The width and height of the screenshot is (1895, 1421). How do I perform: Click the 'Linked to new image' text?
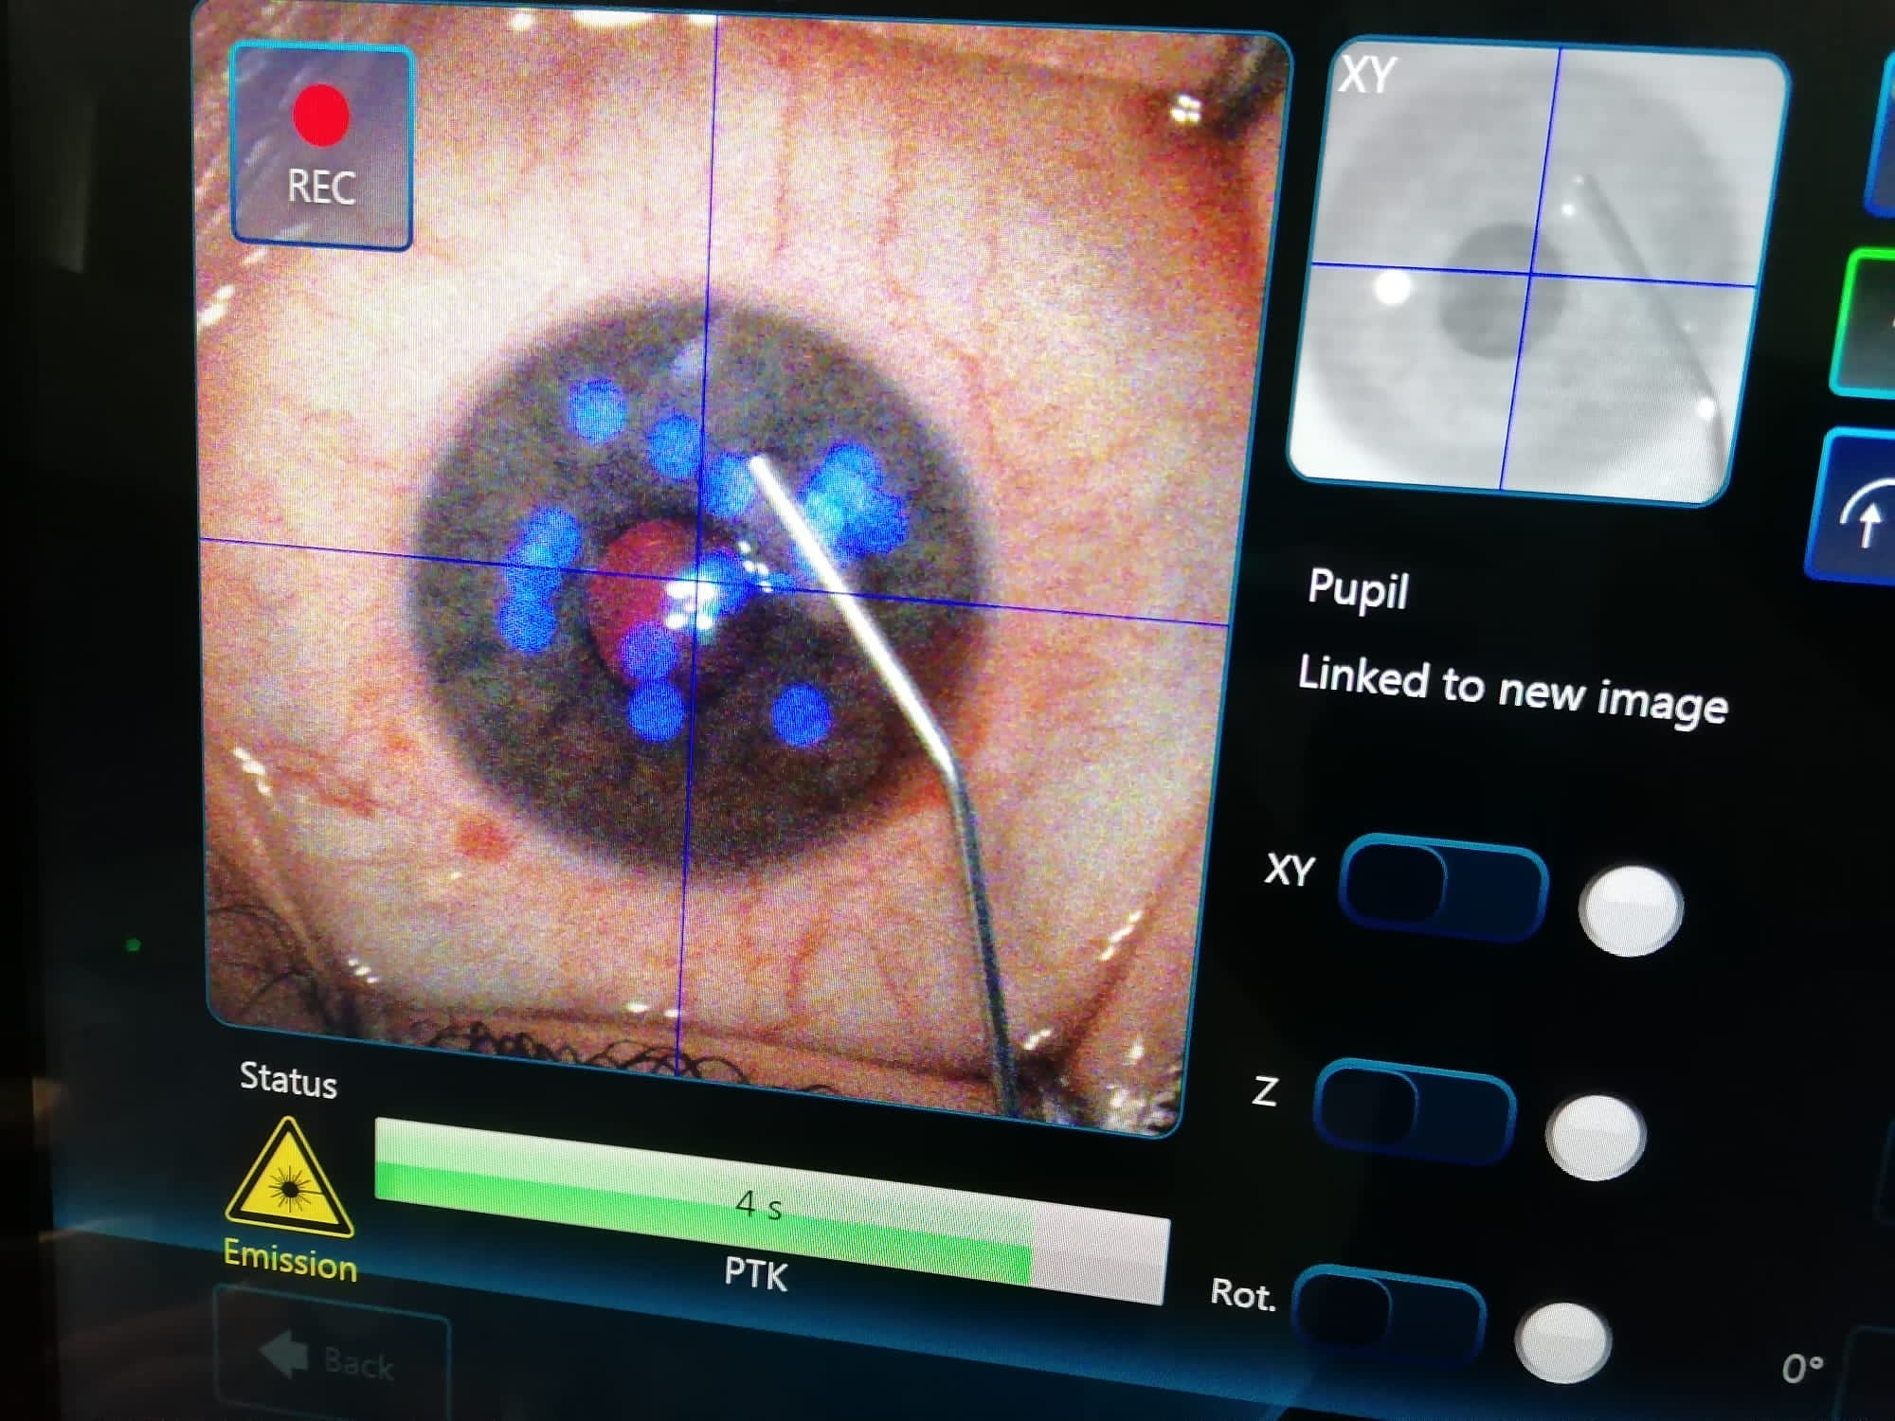1512,691
